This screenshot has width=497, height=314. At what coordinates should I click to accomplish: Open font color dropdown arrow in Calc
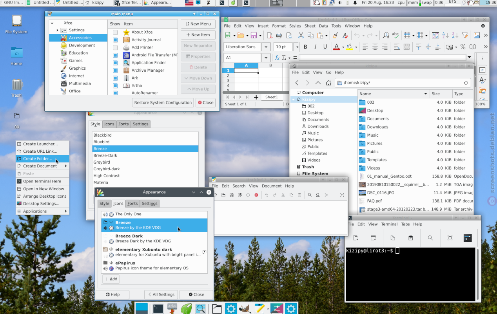(x=343, y=47)
